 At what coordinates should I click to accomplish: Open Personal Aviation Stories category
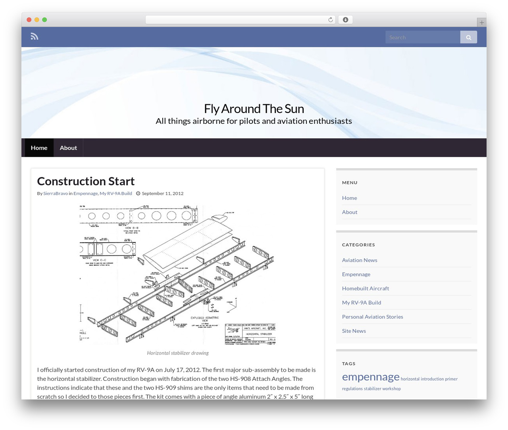[x=373, y=317]
